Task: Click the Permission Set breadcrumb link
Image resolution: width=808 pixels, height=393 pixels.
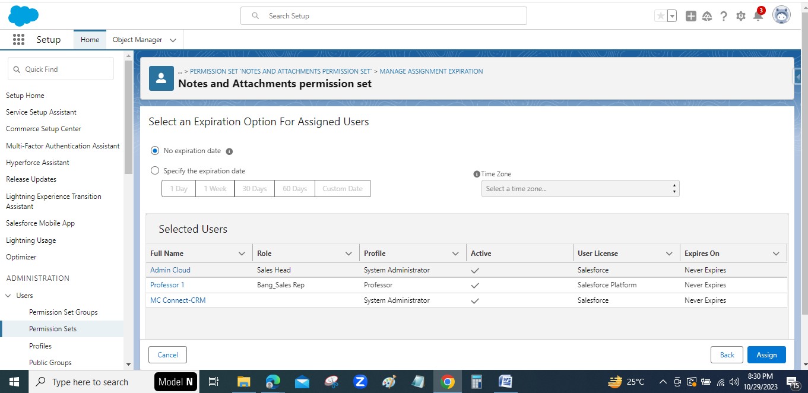Action: [281, 71]
